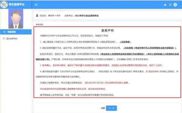Open the user avatar icon in header
182x113 pixels.
click(175, 5)
